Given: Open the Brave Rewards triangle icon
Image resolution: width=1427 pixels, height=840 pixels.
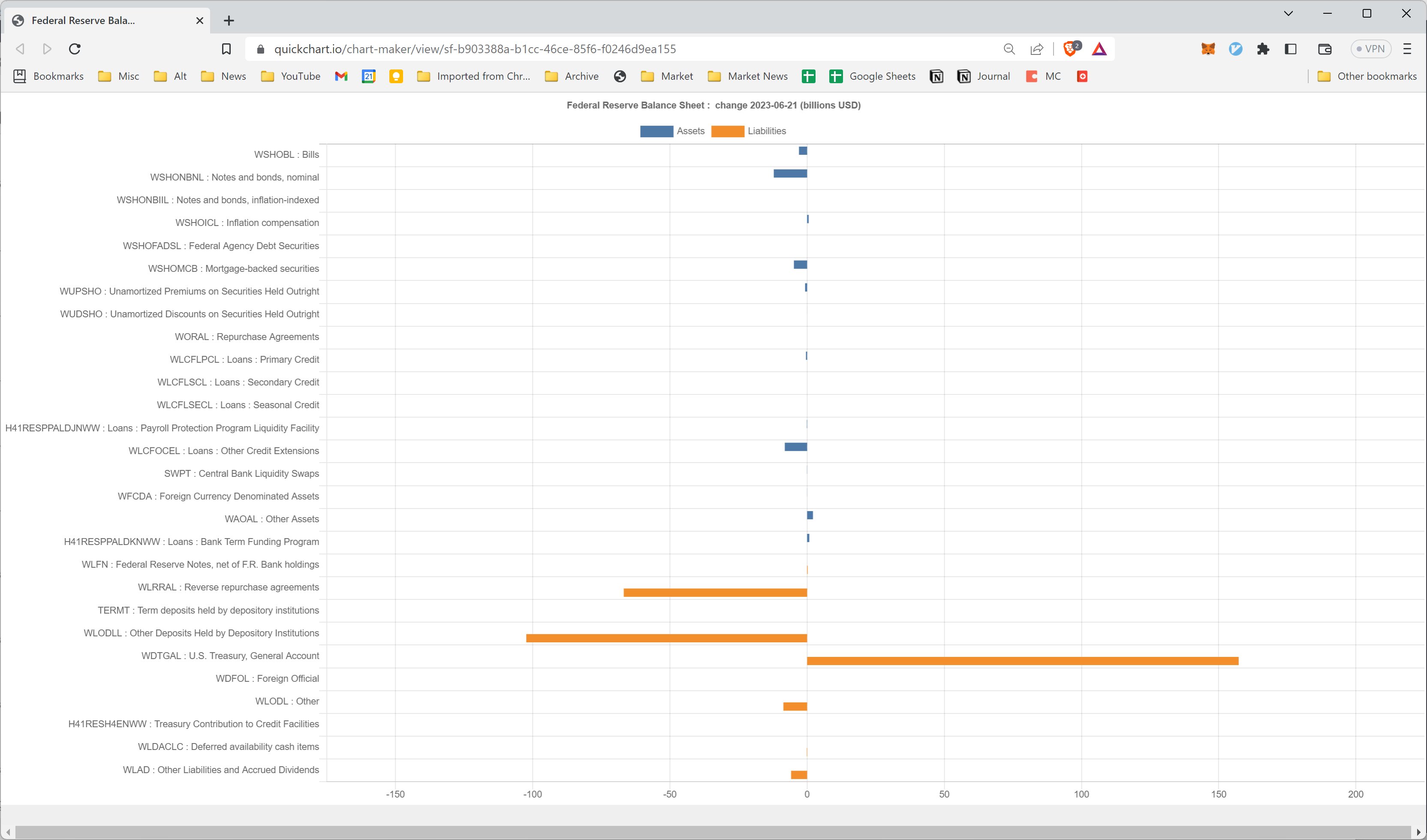Looking at the screenshot, I should [1099, 49].
